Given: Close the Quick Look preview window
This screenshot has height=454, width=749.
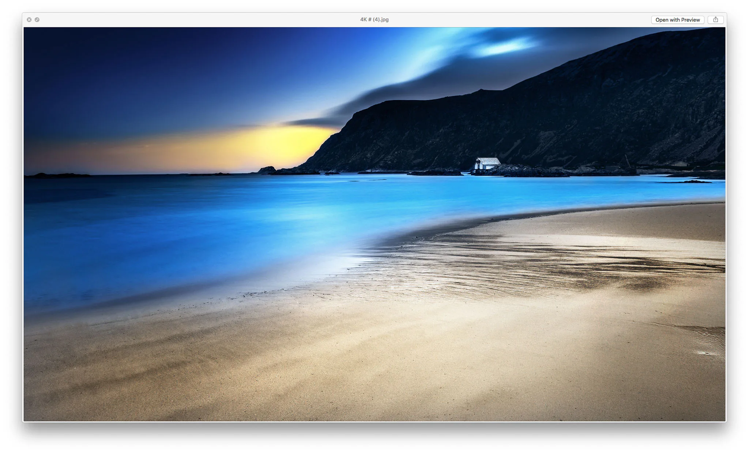Looking at the screenshot, I should coord(29,20).
